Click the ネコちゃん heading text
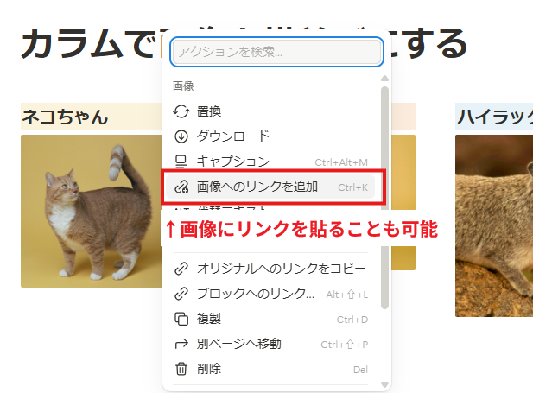The height and width of the screenshot is (393, 533). pyautogui.click(x=65, y=117)
